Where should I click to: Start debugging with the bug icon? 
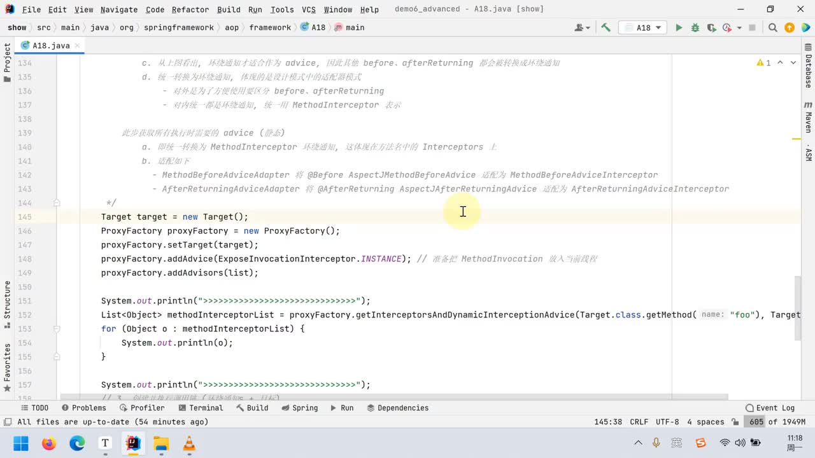(695, 27)
